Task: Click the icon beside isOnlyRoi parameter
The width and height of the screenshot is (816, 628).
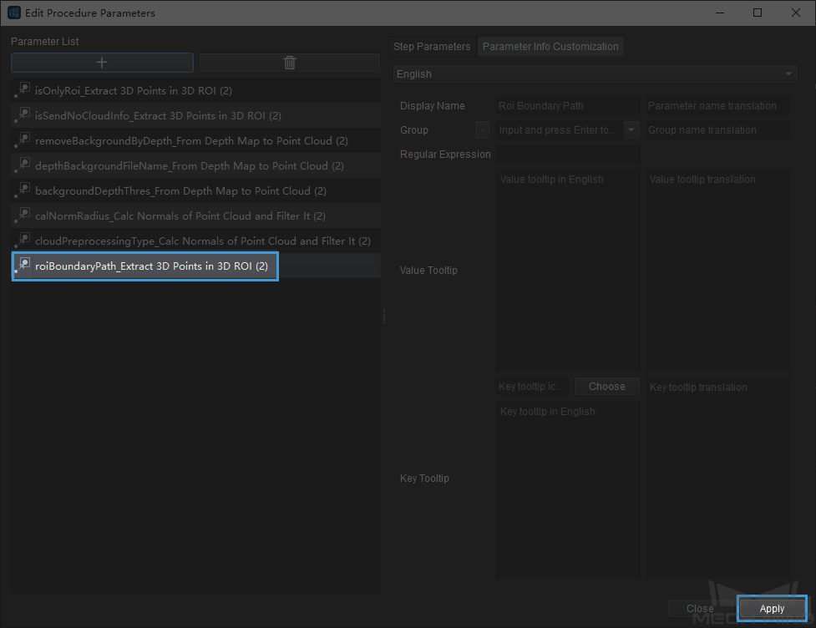Action: [23, 90]
